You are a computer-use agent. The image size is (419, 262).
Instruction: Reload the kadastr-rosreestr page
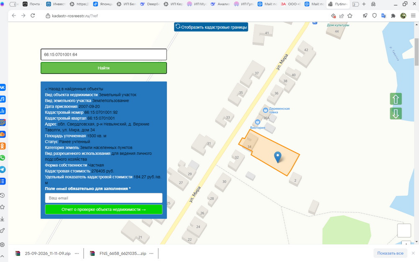tap(33, 16)
